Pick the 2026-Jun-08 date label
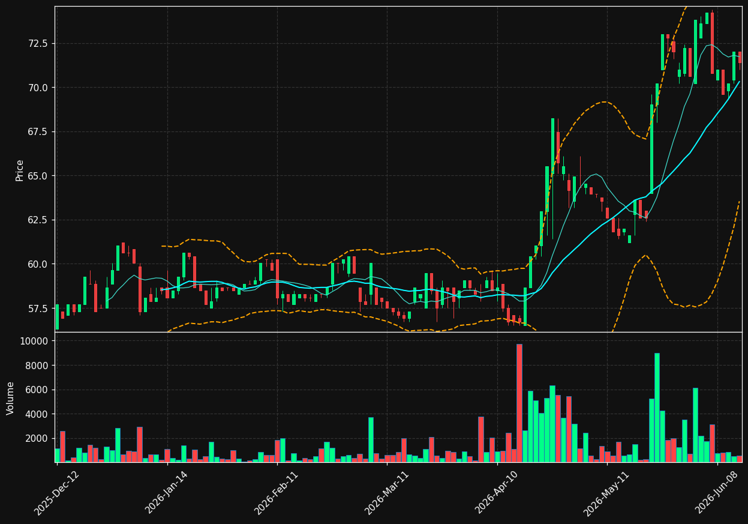This screenshot has width=748, height=524. pyautogui.click(x=717, y=493)
